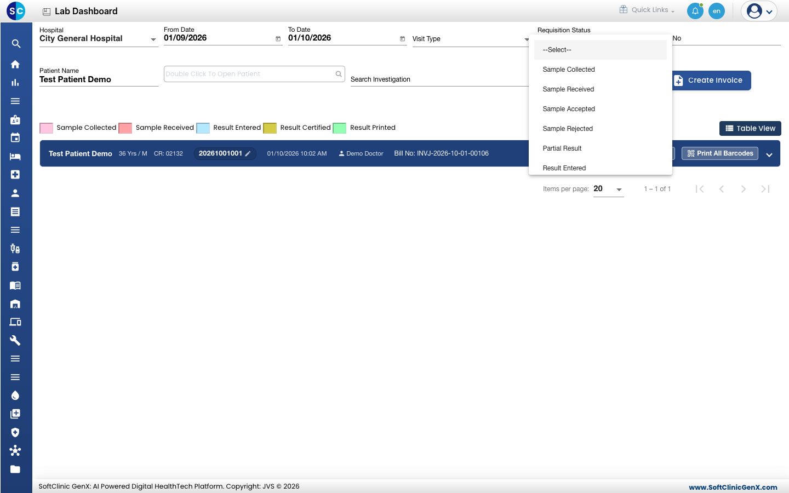The width and height of the screenshot is (789, 493).
Task: Open the bar chart analytics sidebar icon
Action: click(15, 83)
